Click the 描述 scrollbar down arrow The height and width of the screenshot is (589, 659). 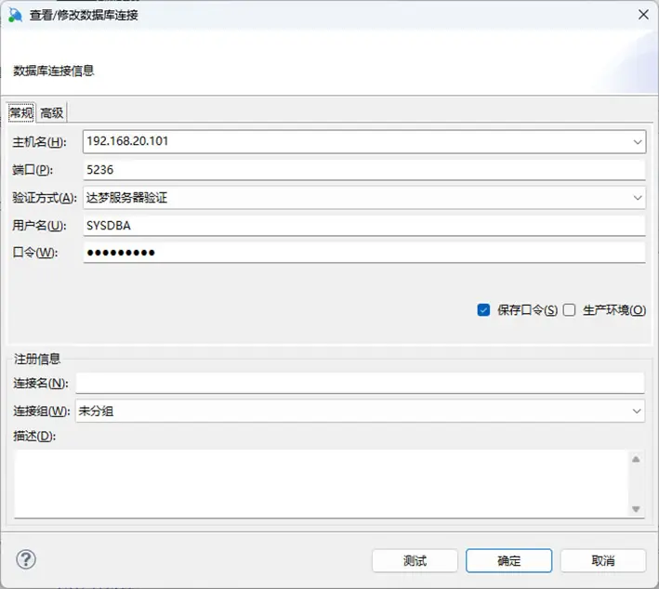point(636,509)
